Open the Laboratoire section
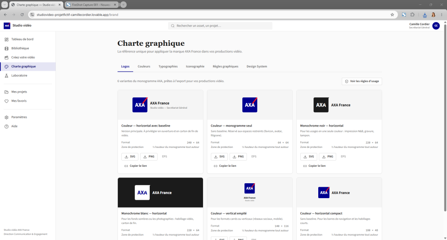The image size is (447, 240). (28, 75)
